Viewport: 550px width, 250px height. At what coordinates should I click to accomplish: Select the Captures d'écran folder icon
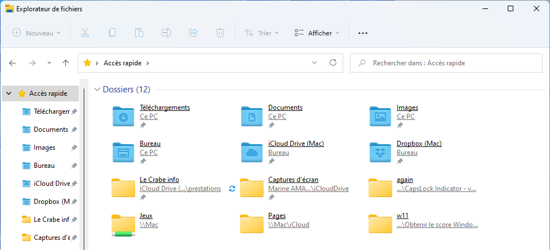point(252,187)
